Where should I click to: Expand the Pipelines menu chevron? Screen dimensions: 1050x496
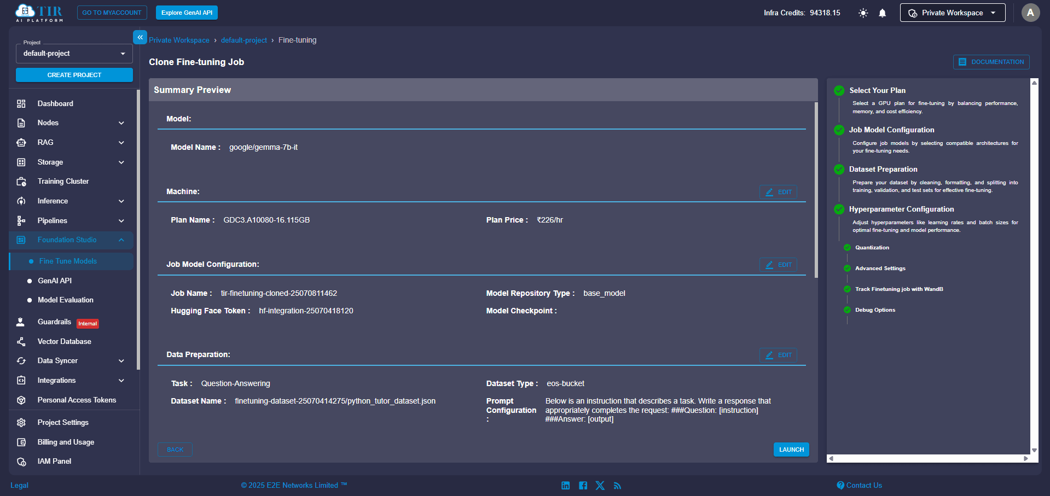[x=121, y=221]
